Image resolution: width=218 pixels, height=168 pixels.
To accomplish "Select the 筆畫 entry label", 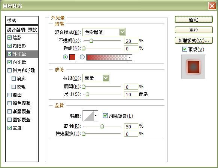I will point(17,128).
